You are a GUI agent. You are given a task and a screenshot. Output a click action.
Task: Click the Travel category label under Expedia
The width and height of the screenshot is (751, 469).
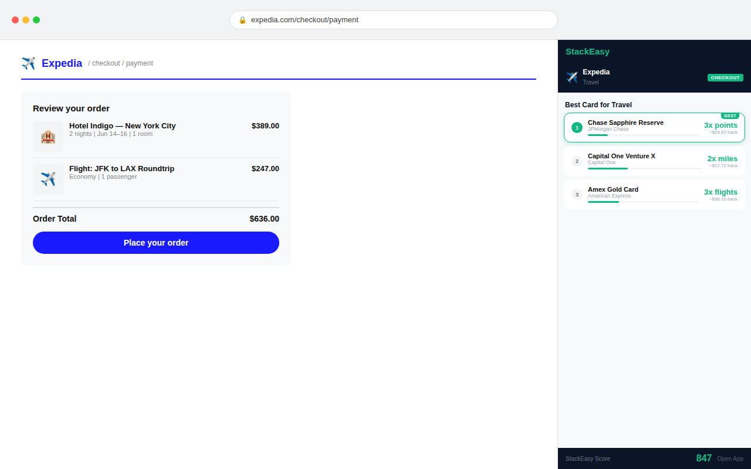591,82
